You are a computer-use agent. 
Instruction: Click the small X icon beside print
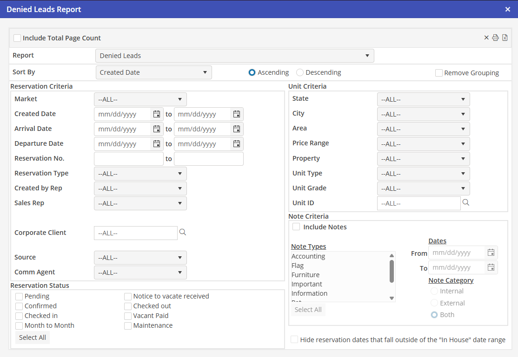[486, 38]
